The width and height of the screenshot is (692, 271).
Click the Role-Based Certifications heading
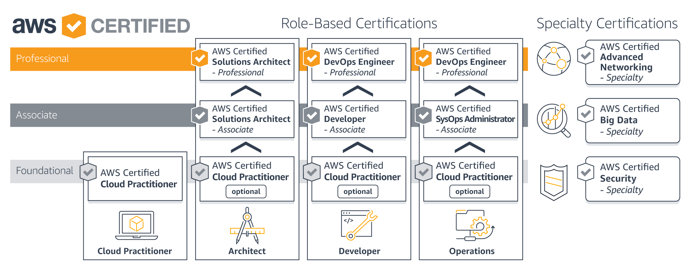359,23
